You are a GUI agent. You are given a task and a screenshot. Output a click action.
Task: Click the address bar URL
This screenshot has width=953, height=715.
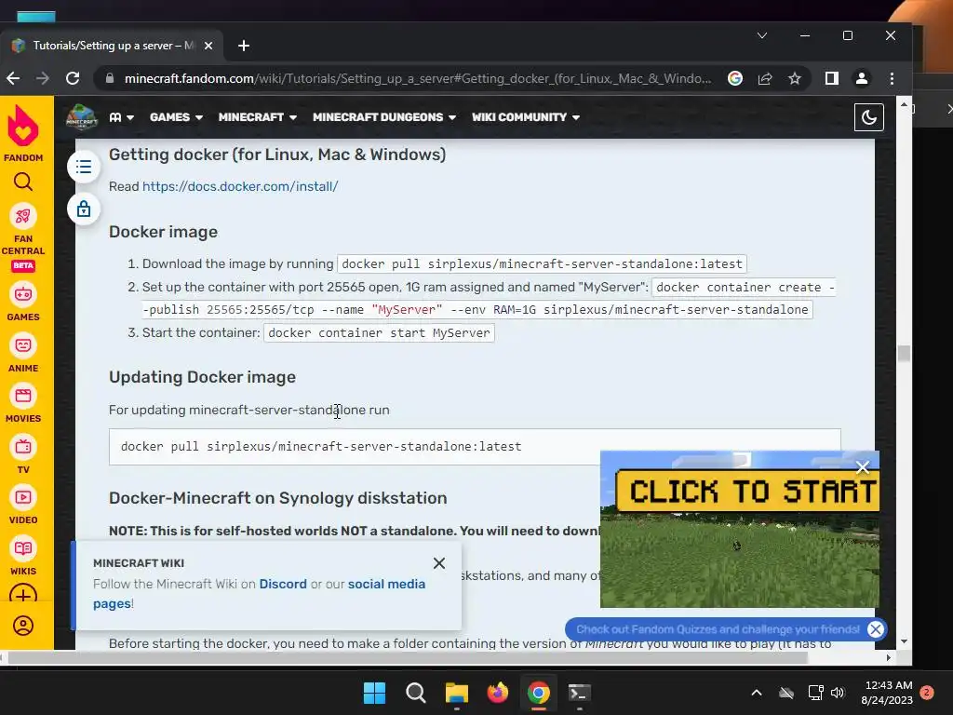point(417,78)
